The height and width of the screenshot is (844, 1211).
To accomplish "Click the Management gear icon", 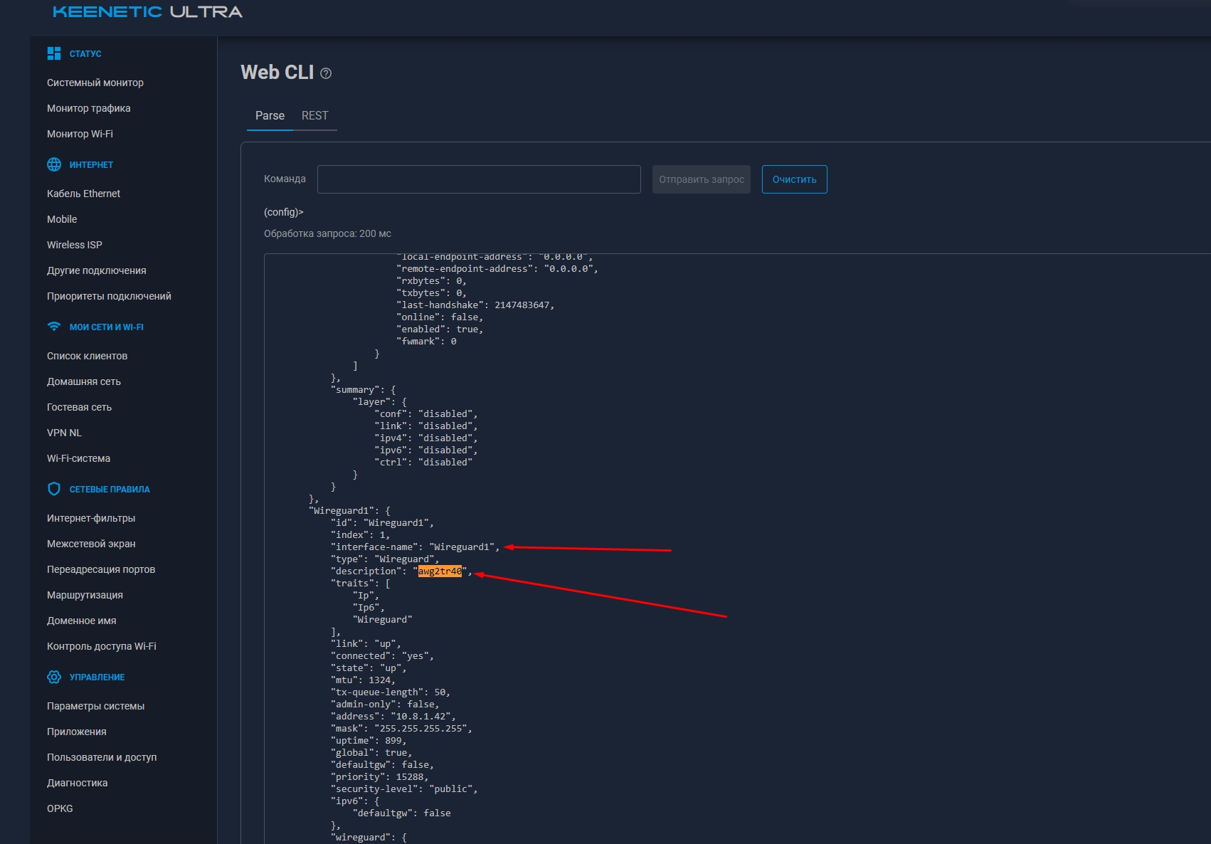I will coord(54,677).
